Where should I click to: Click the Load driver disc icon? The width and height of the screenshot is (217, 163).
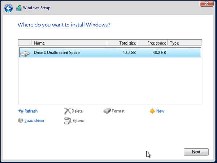21,121
